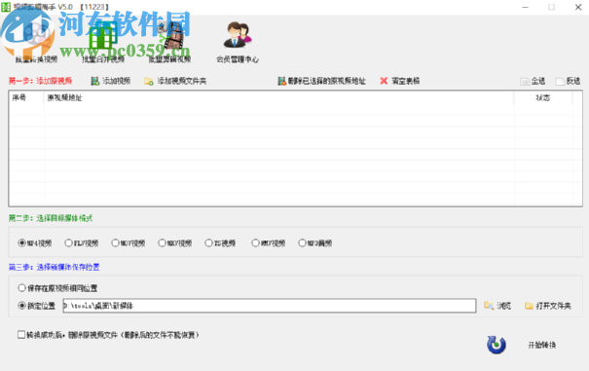Click 打开文件夹 to open the output folder
Image resolution: width=589 pixels, height=371 pixels.
[548, 306]
